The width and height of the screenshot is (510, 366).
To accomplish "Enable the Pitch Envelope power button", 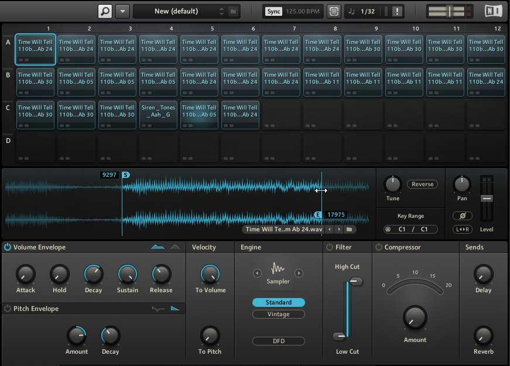I will point(8,309).
